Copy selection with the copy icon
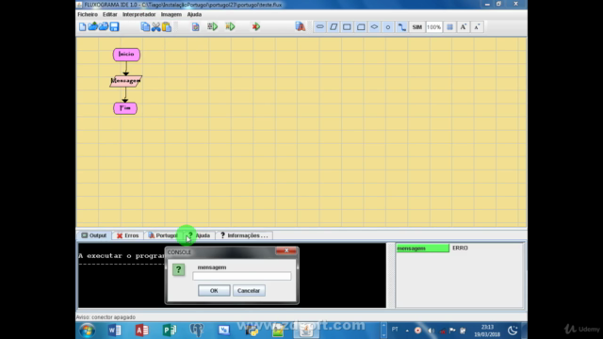Image resolution: width=603 pixels, height=339 pixels. [x=145, y=27]
